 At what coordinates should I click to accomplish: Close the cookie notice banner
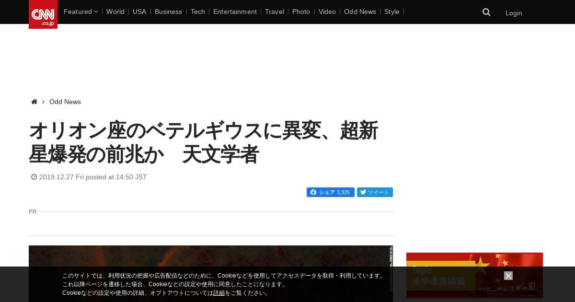pos(508,276)
